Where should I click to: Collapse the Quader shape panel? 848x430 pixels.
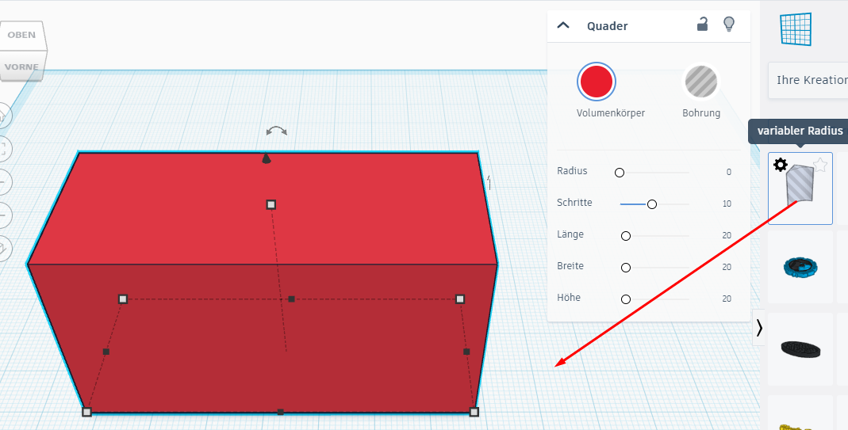tap(563, 25)
